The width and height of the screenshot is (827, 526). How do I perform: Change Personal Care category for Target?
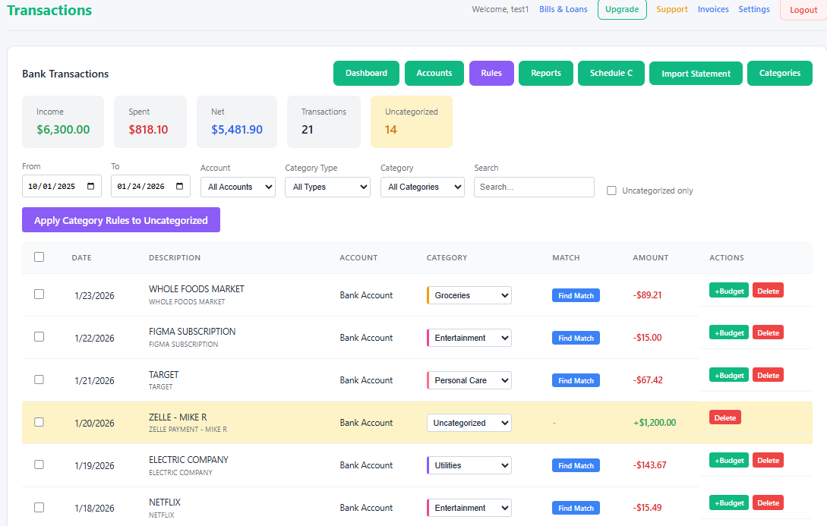(x=469, y=380)
